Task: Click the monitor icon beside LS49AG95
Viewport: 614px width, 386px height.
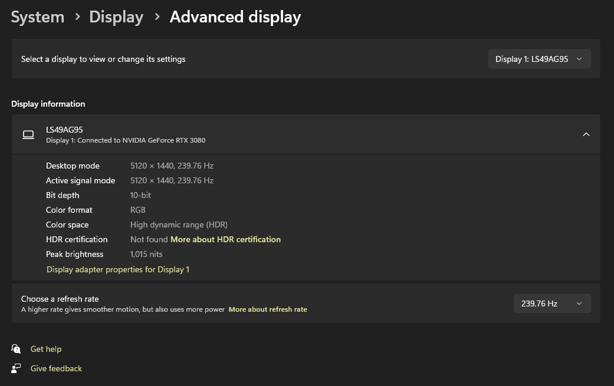Action: click(x=28, y=134)
